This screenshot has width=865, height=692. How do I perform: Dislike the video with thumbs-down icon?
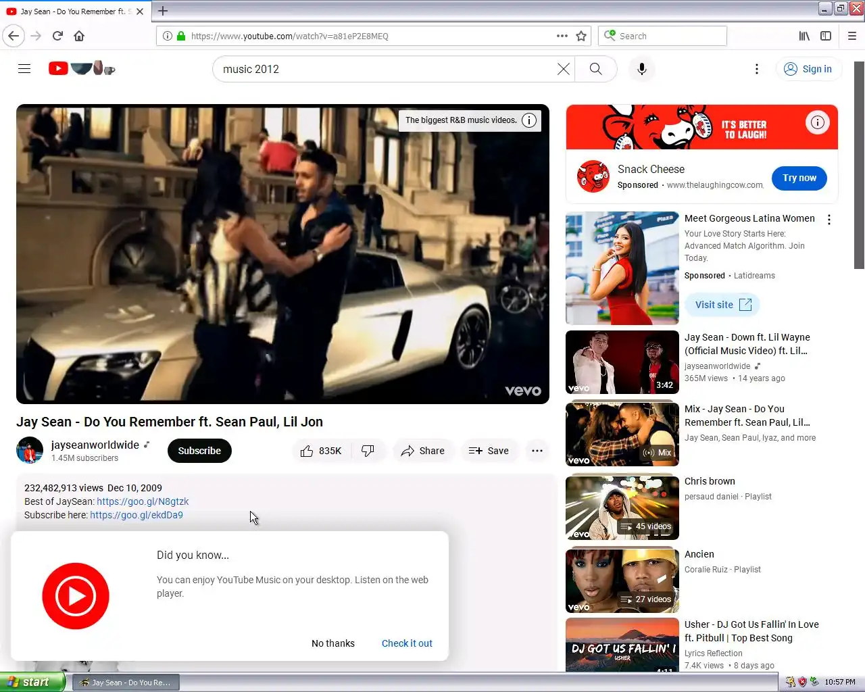[x=368, y=451]
